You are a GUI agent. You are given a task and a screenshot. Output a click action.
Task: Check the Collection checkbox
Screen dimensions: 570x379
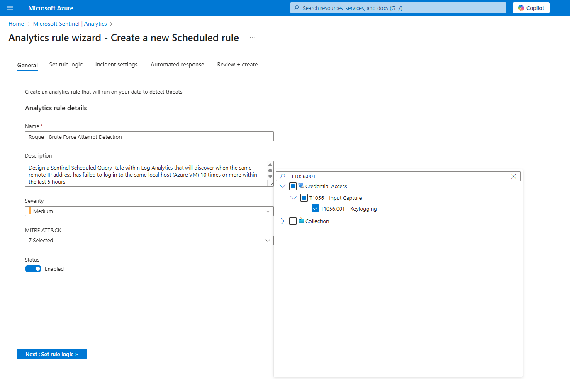pyautogui.click(x=293, y=221)
